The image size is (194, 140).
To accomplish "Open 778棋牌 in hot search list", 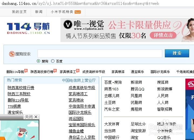I will (14, 106).
